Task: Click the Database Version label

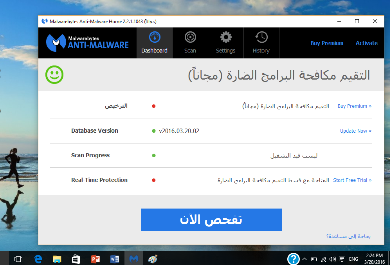Action: (94, 131)
